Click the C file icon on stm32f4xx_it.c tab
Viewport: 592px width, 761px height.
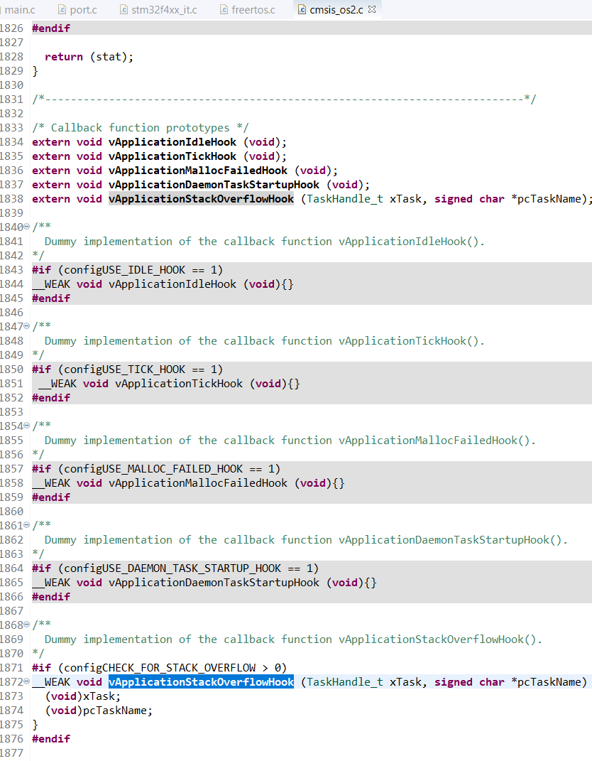click(125, 11)
